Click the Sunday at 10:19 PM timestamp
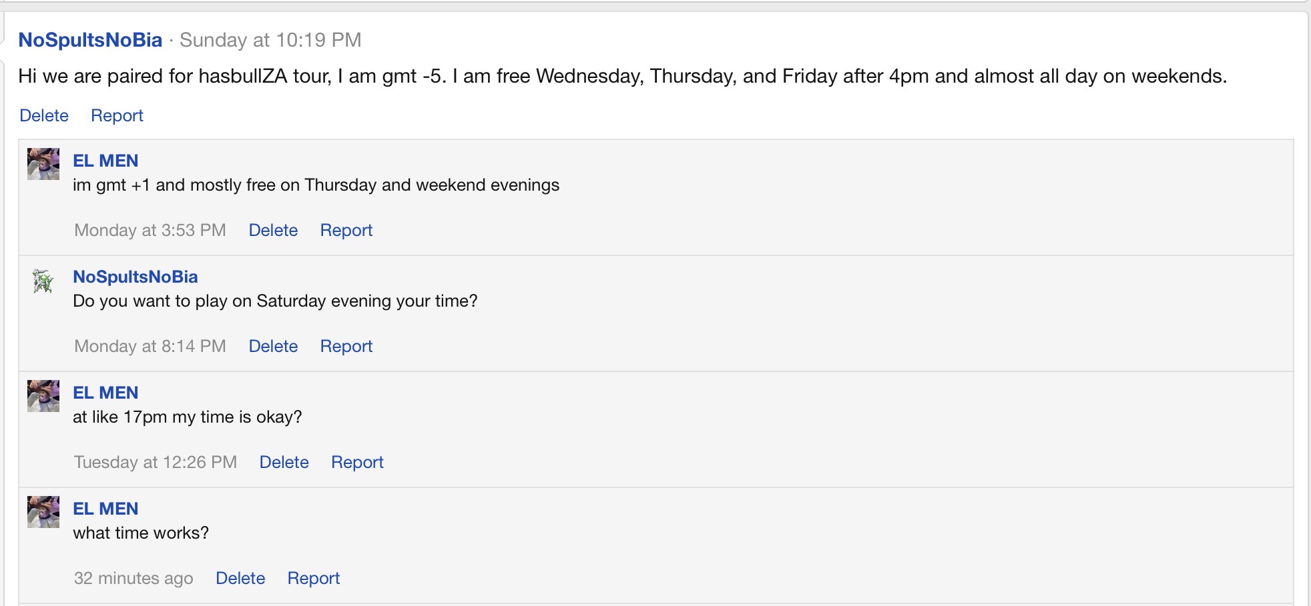Screen dimensions: 1311x606 pyautogui.click(x=270, y=40)
